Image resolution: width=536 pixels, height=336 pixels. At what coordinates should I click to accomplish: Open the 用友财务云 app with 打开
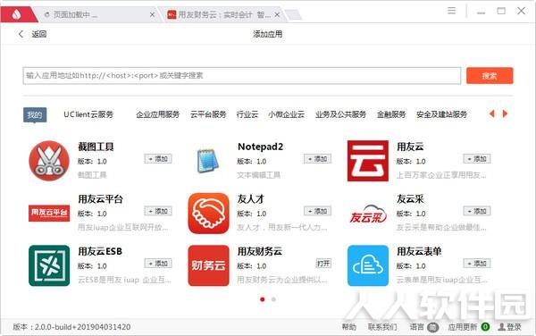pos(323,264)
